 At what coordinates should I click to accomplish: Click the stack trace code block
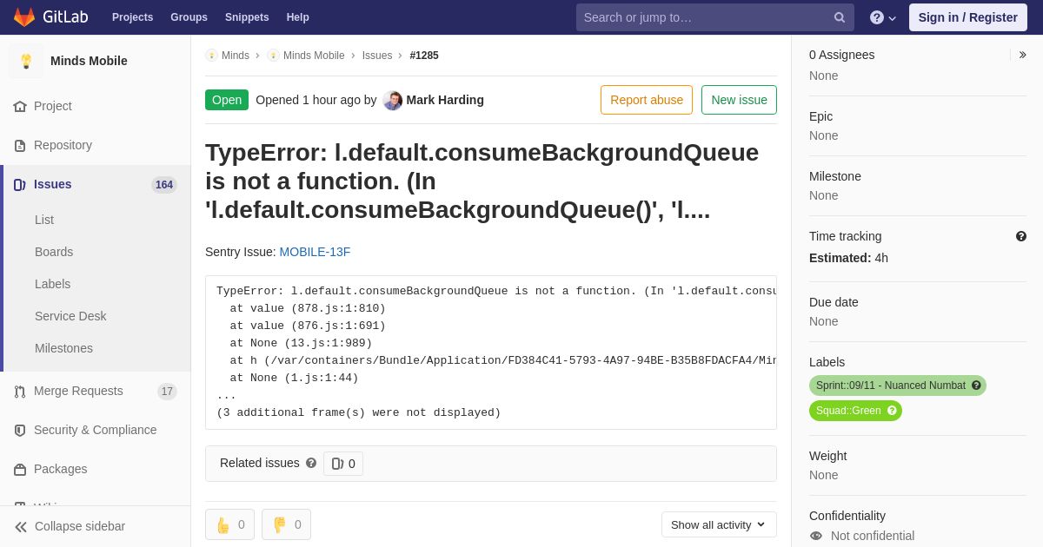click(x=491, y=353)
